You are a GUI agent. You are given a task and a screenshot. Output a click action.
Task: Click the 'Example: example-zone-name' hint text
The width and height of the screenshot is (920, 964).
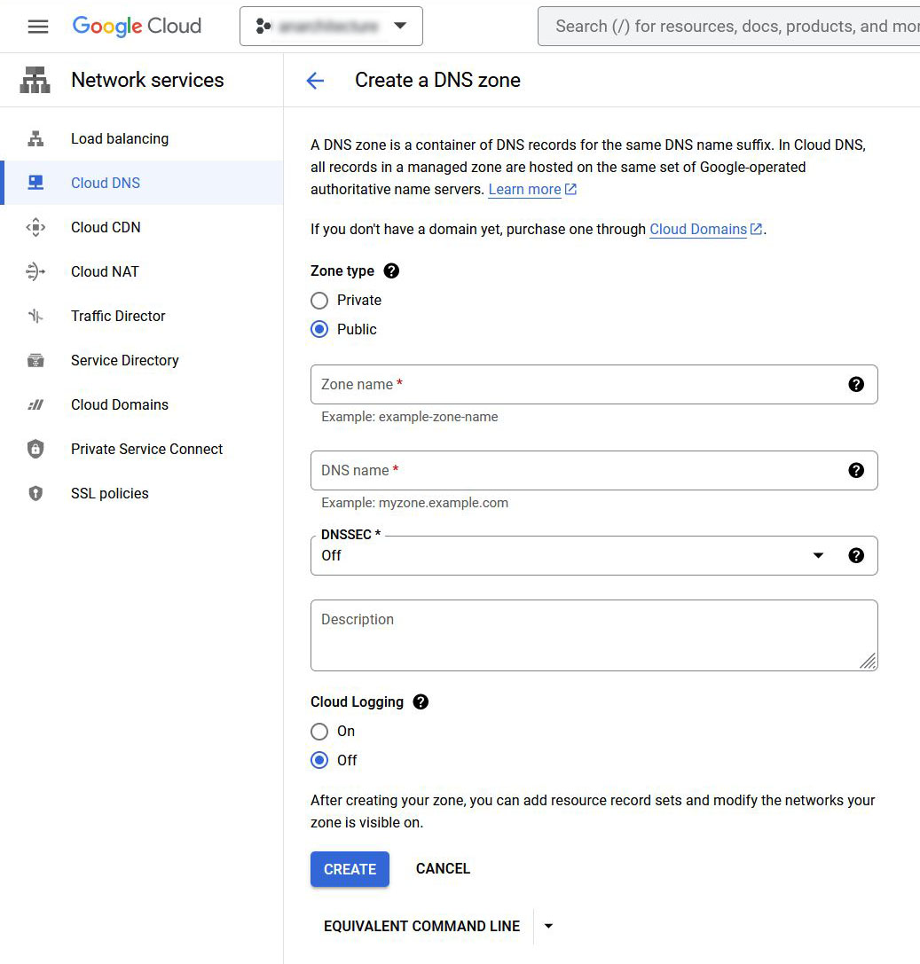click(410, 417)
